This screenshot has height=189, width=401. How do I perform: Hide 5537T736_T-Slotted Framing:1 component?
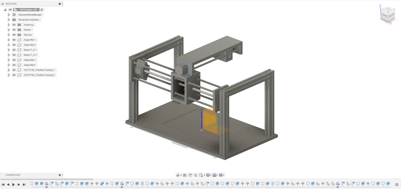(x=14, y=70)
